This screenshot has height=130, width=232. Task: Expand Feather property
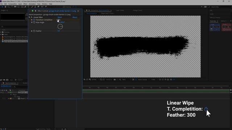[x=32, y=31]
